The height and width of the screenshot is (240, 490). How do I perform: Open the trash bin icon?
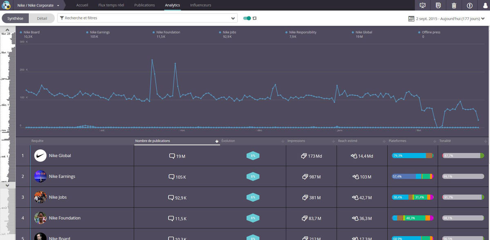click(x=454, y=5)
